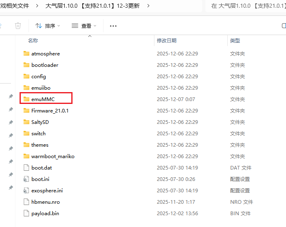The height and width of the screenshot is (227, 286).
Task: Click the search box in 大气层1.10.0
Action: coord(246,6)
